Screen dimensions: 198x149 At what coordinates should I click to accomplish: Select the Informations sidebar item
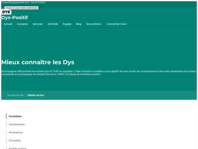16,132
